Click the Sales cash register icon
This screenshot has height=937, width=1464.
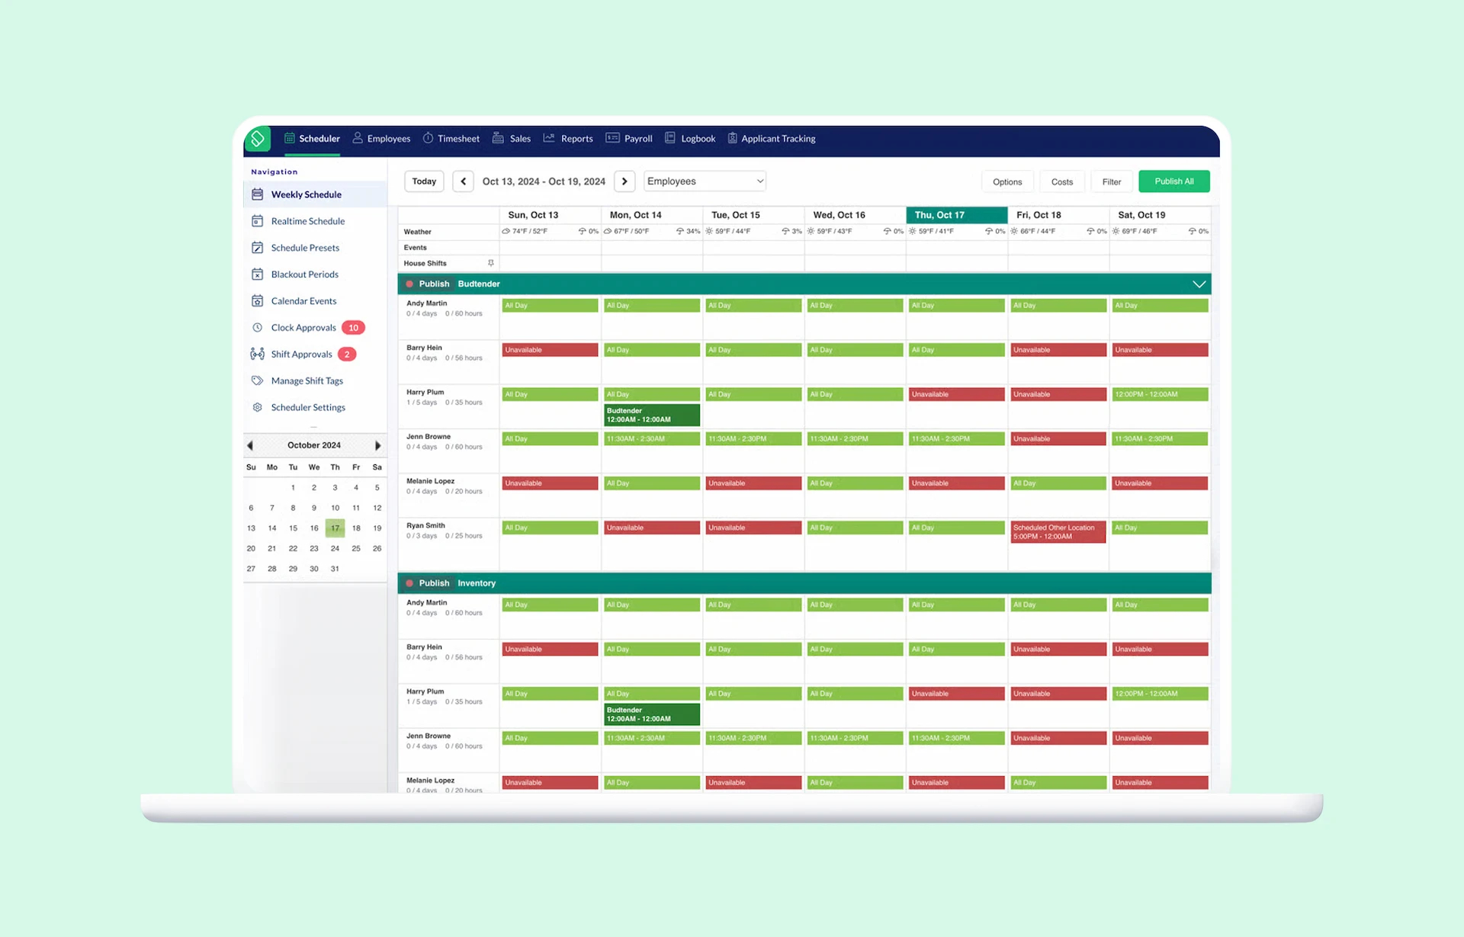pos(498,138)
